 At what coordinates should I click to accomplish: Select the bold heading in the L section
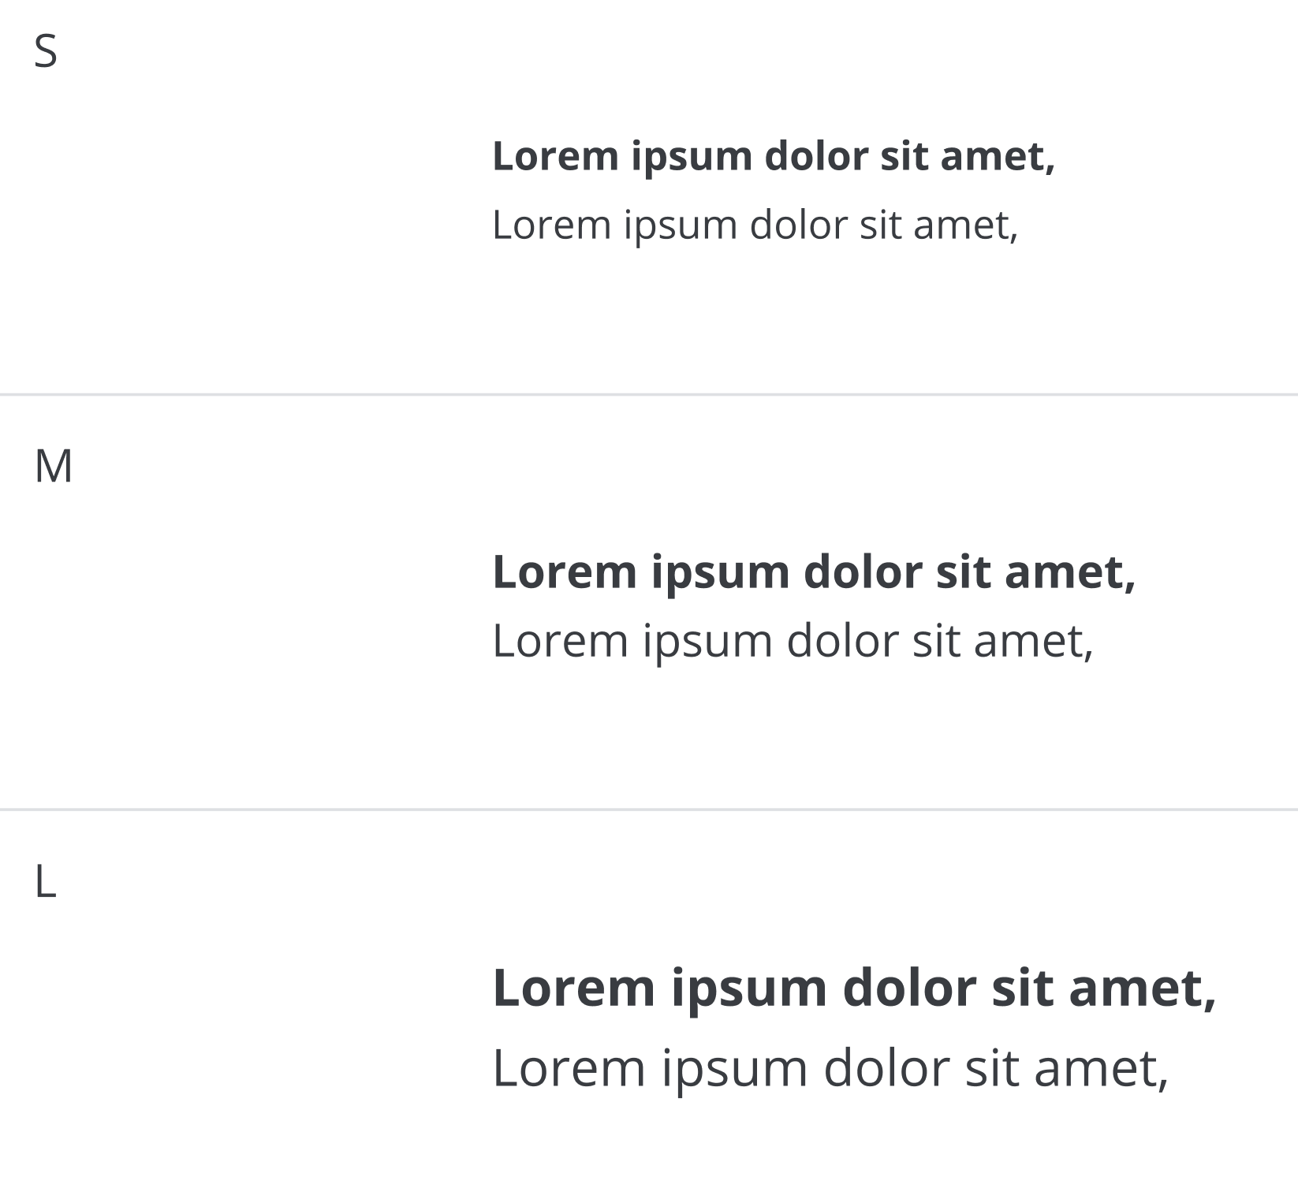tap(854, 988)
